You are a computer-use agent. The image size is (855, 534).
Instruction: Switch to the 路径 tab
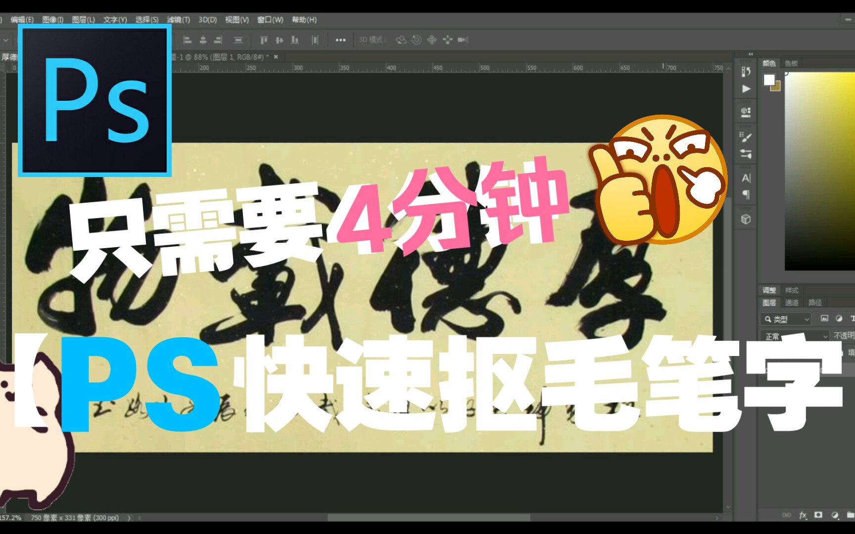click(x=815, y=303)
